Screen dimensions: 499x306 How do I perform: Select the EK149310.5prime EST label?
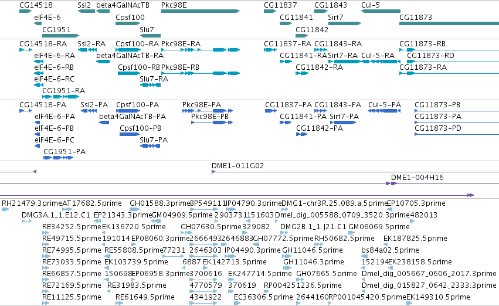coord(438,297)
